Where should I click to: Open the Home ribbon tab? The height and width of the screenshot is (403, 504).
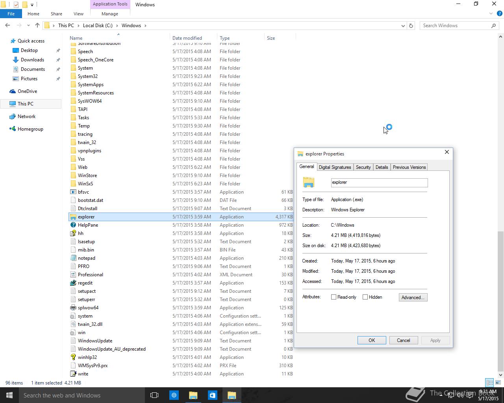point(33,14)
